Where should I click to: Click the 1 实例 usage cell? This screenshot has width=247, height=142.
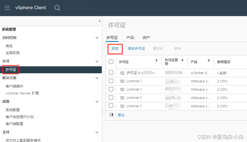tap(222, 73)
